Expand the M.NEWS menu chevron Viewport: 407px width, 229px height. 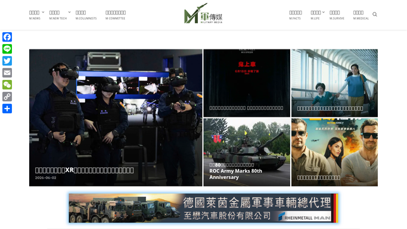pyautogui.click(x=43, y=12)
